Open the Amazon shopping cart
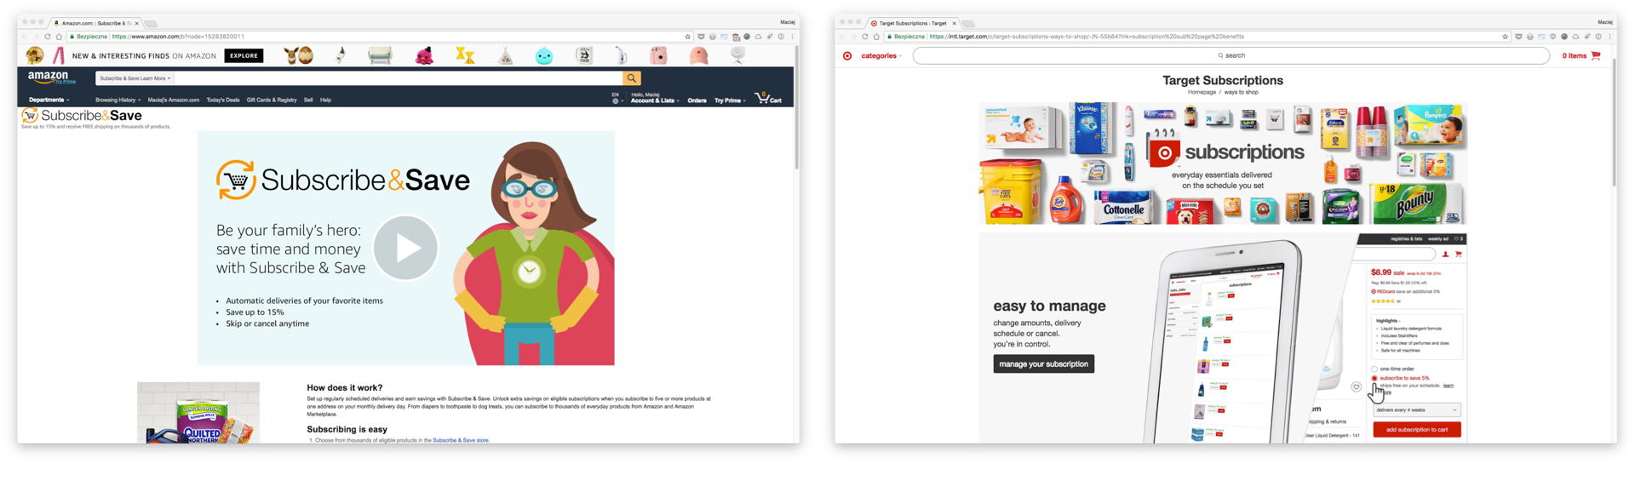Viewport: 1635px width, 481px height. pyautogui.click(x=768, y=99)
